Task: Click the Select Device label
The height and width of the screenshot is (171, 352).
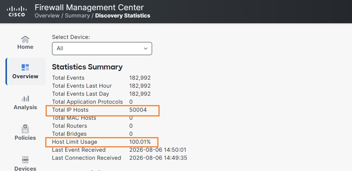Action: tap(71, 37)
